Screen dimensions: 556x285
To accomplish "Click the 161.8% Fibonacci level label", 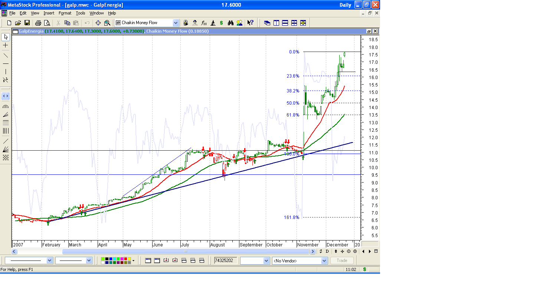I will (292, 217).
